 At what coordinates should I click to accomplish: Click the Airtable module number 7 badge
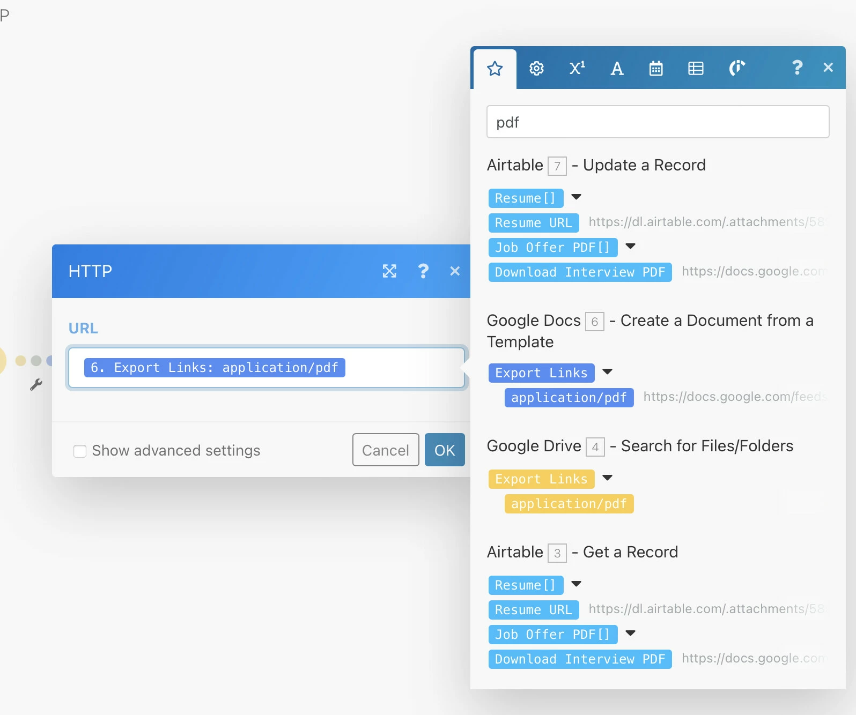pos(557,166)
